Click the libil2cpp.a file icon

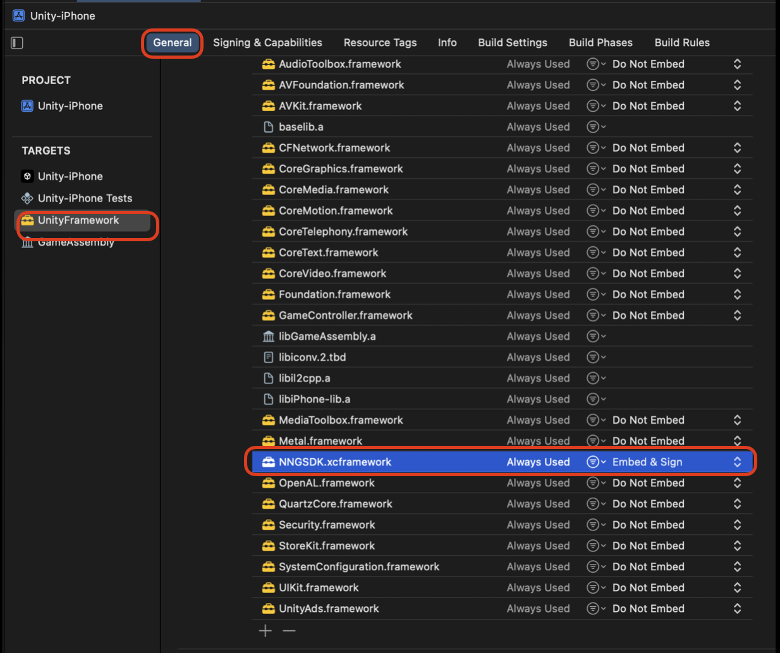tap(269, 378)
